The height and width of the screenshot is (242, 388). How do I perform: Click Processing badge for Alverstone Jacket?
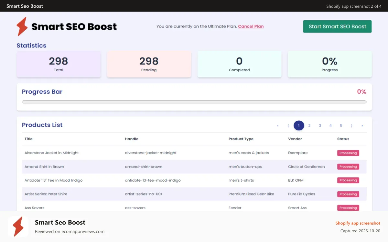point(348,153)
